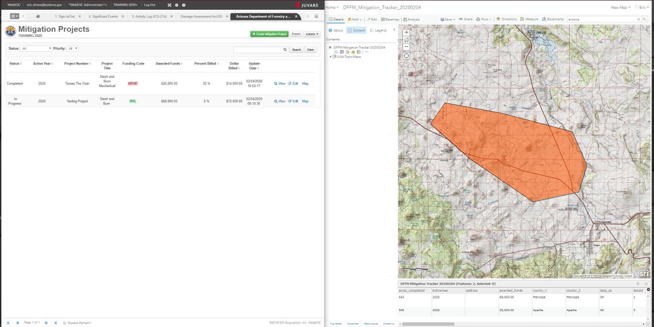The image size is (654, 327).
Task: Go to the WebEOC home tab
Action: click(38, 16)
